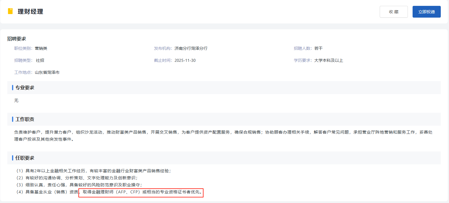Click the 山东省菏泽市 work location
This screenshot has width=449, height=203.
(x=47, y=72)
